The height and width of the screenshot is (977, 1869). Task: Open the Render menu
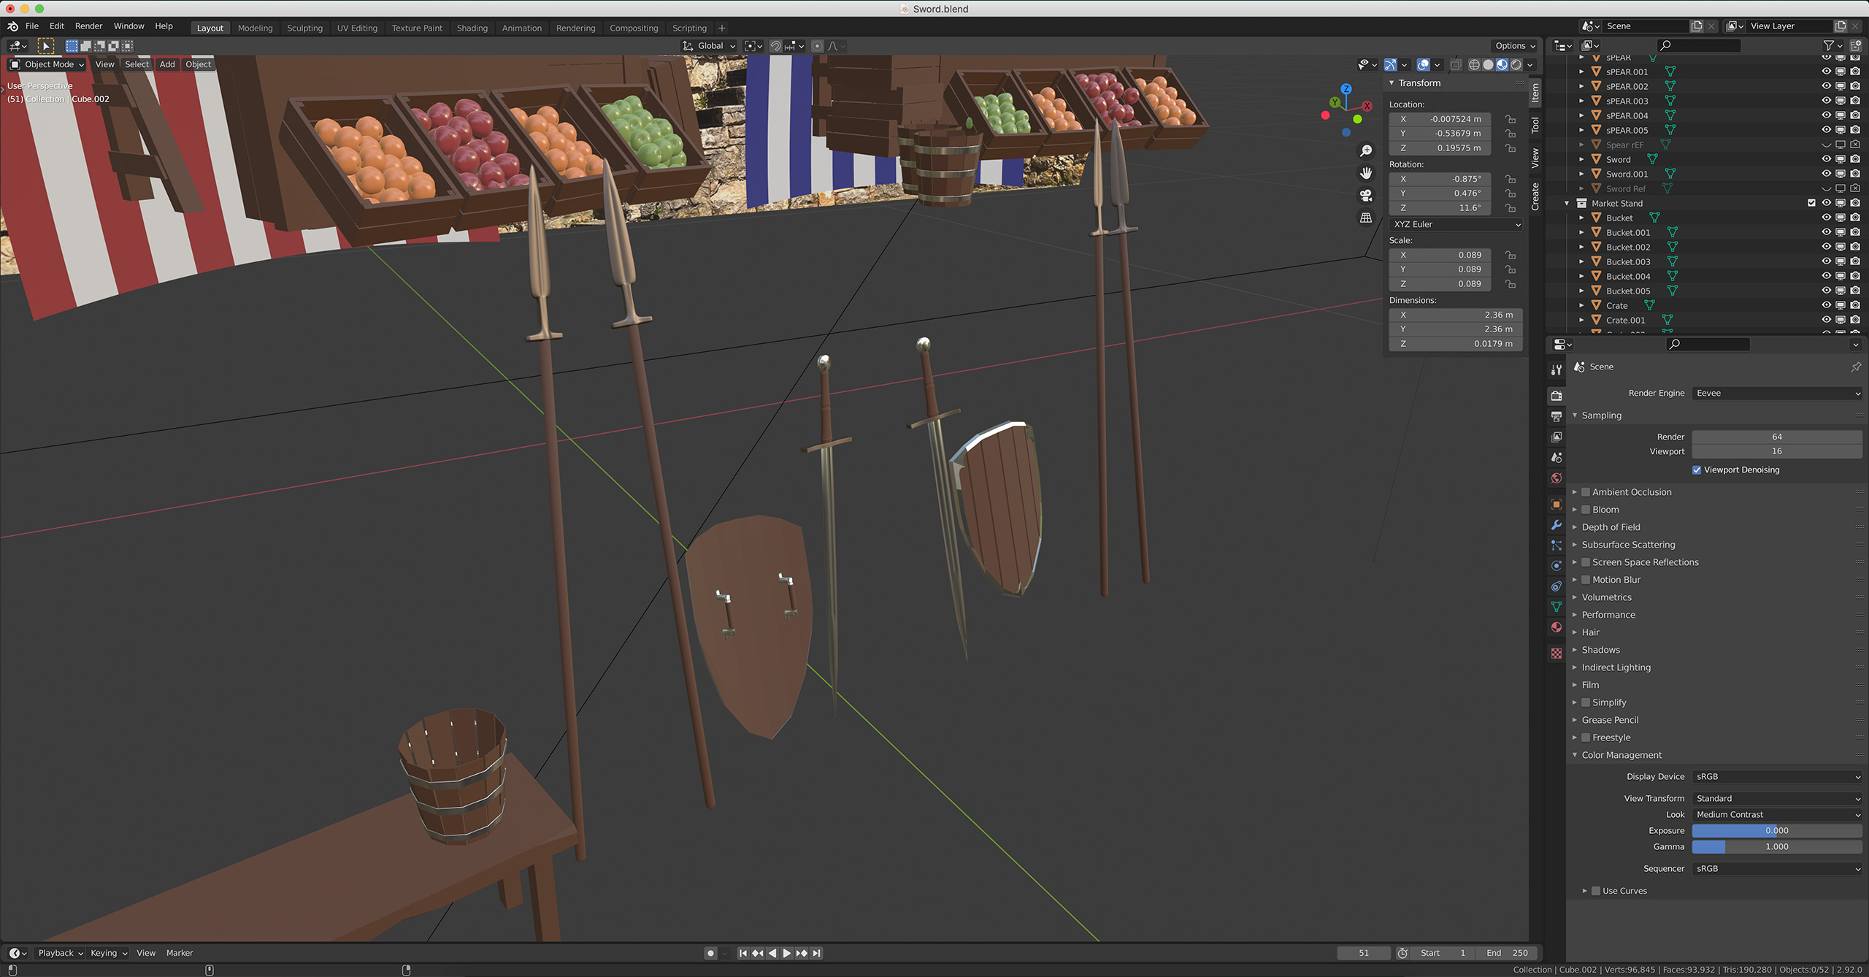coord(88,26)
